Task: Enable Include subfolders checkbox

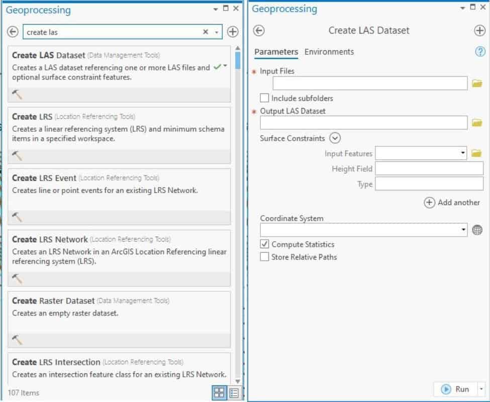Action: pos(264,98)
